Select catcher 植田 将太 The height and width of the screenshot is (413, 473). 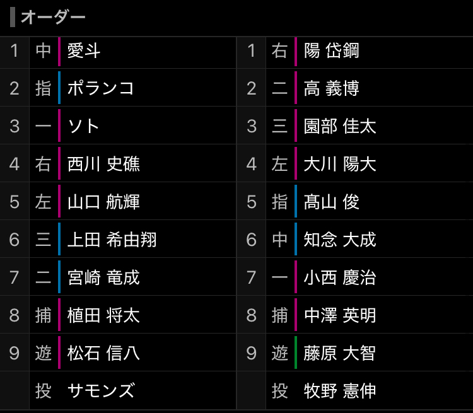coord(103,315)
